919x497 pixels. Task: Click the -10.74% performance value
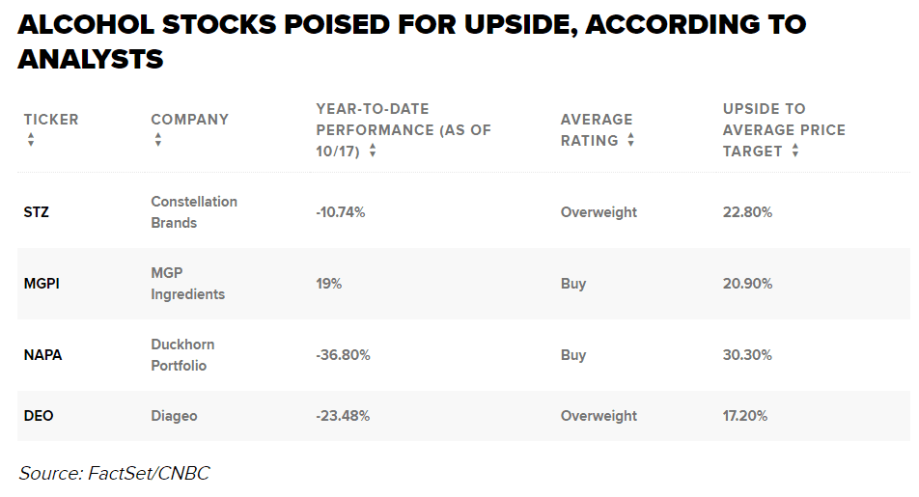click(x=340, y=212)
